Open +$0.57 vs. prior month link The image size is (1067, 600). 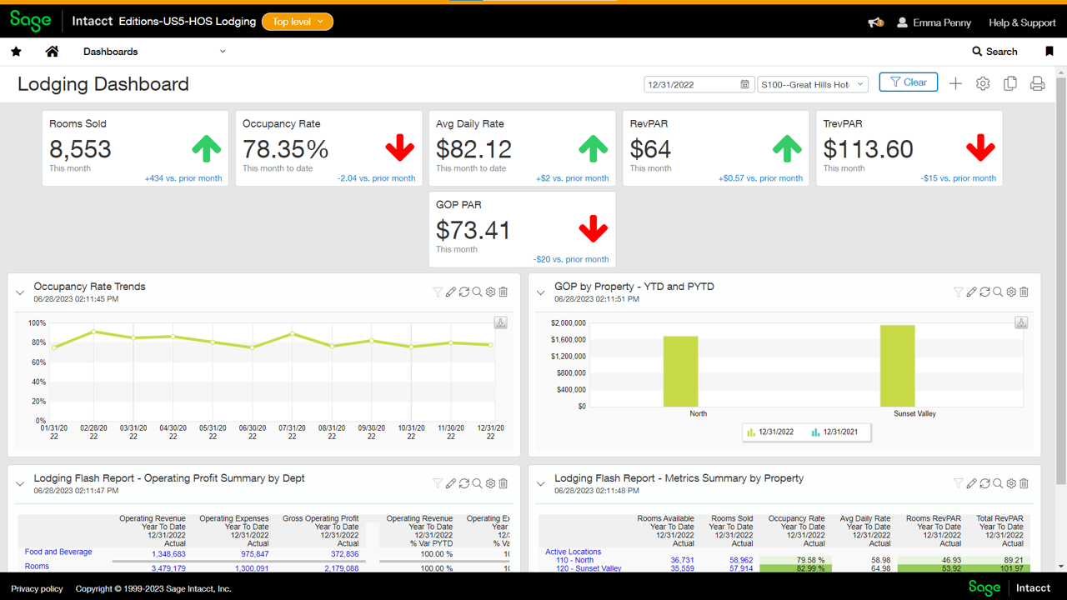click(x=760, y=178)
